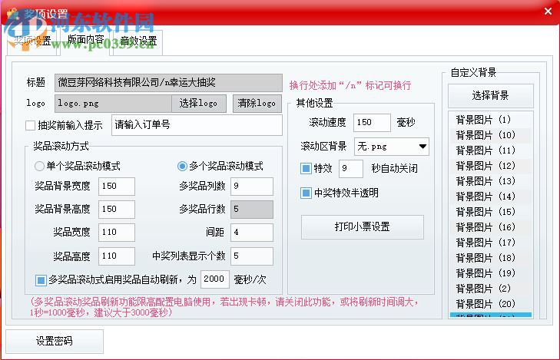Open the 滚动区背景 dropdown

click(392, 147)
